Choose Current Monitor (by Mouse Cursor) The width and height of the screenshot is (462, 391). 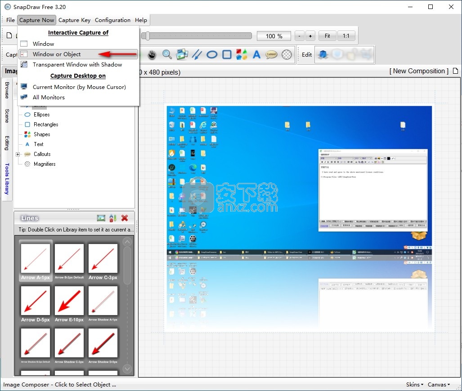pyautogui.click(x=78, y=87)
